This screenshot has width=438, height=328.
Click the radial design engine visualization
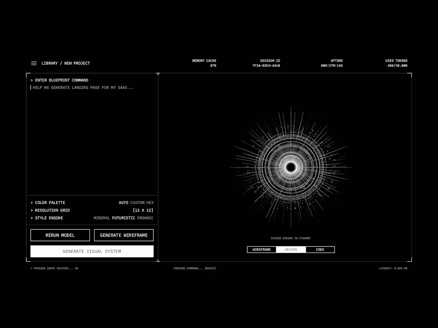tap(291, 167)
